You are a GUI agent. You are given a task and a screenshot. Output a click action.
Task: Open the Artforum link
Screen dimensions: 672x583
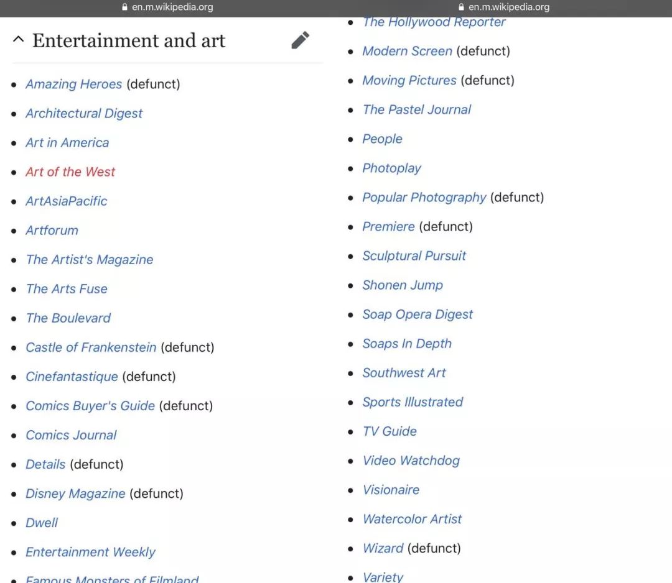point(52,231)
